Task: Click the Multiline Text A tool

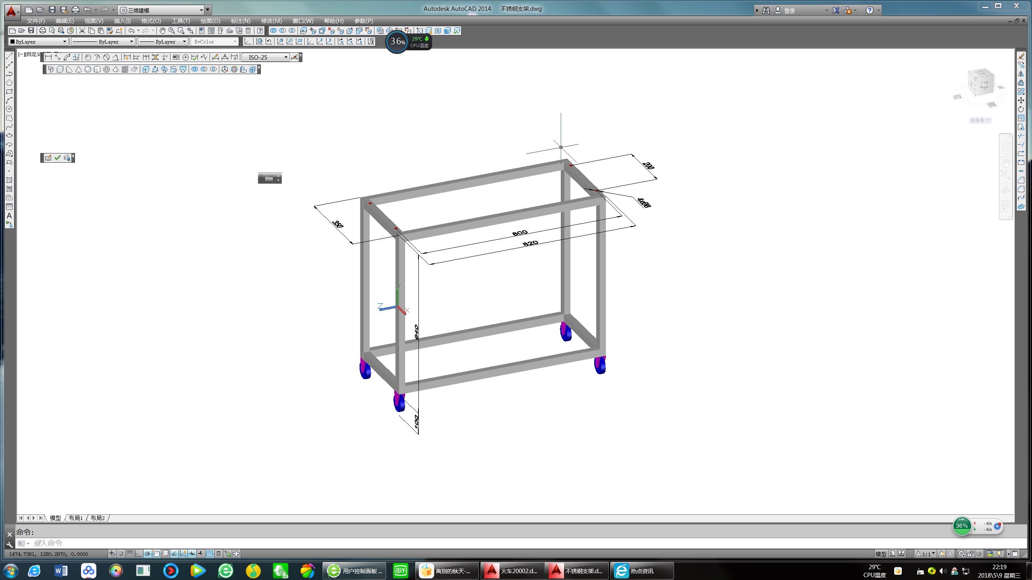Action: click(x=9, y=215)
